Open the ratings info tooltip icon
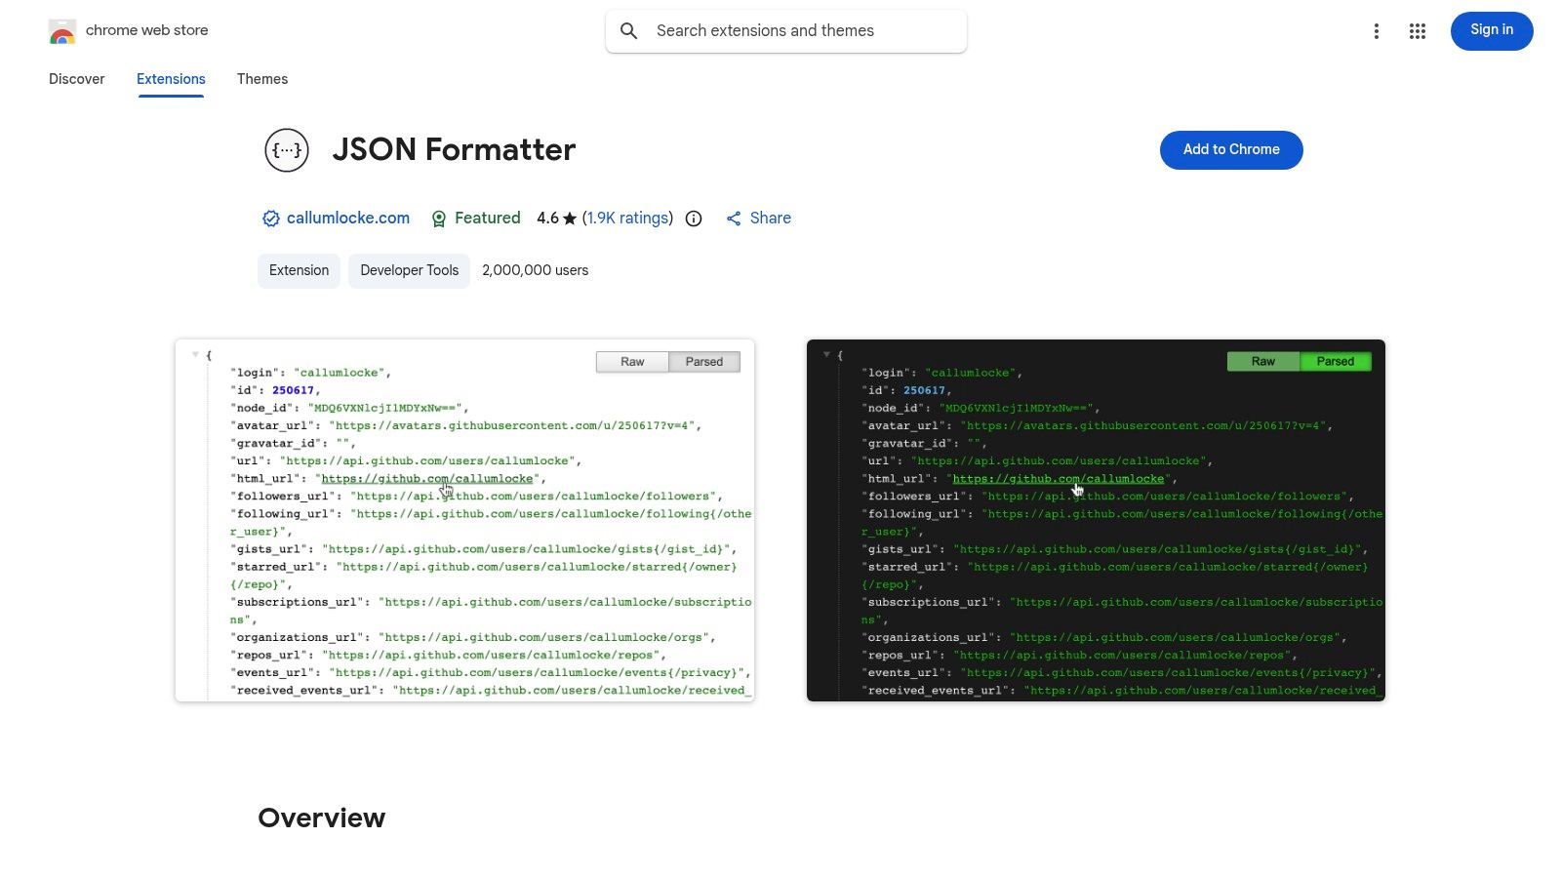The image size is (1561, 878). coord(693,218)
